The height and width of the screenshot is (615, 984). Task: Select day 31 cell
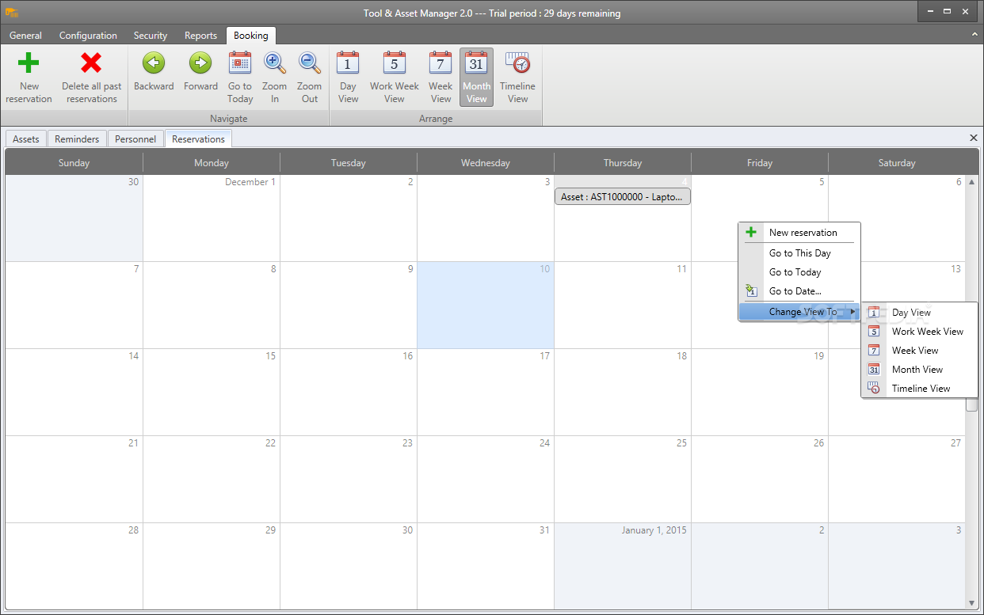point(486,566)
